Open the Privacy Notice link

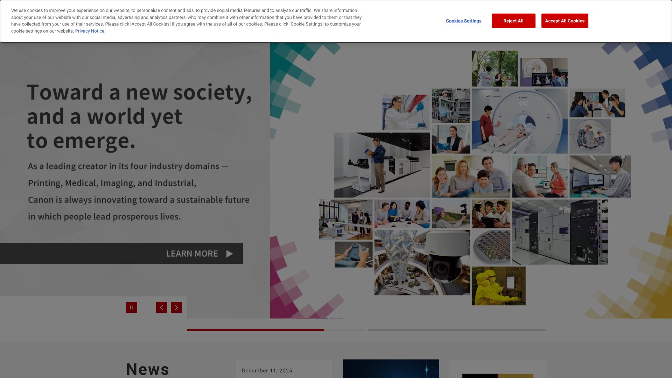(x=90, y=31)
